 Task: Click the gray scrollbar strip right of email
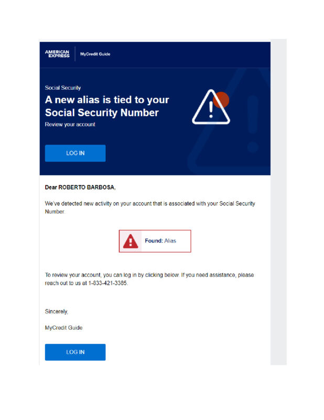click(x=278, y=202)
